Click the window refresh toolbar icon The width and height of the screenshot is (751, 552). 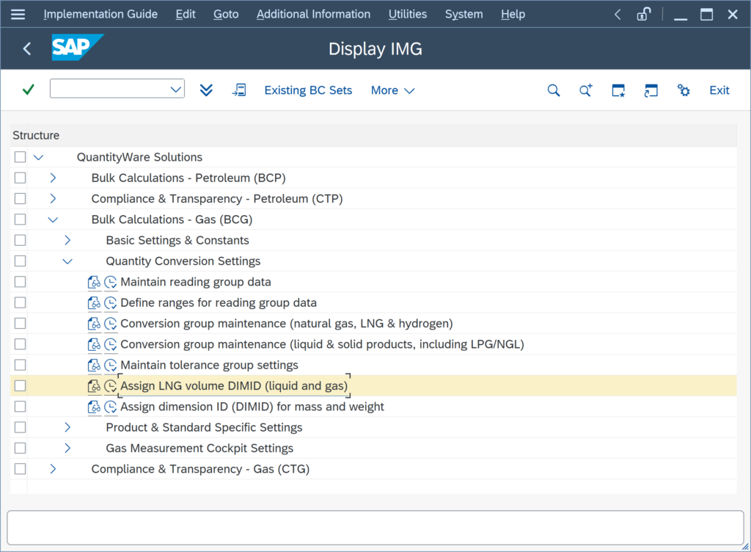point(651,90)
